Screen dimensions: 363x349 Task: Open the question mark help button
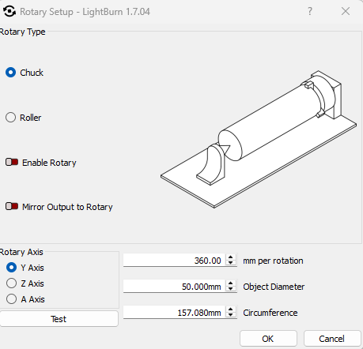point(310,11)
